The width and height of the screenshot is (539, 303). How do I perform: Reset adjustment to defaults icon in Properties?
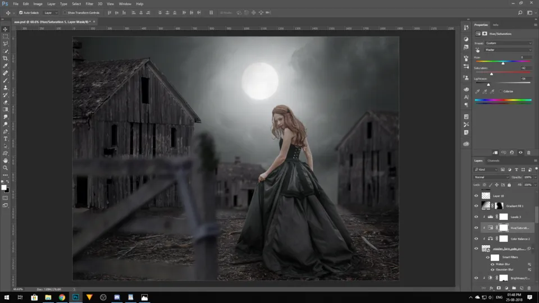[511, 152]
